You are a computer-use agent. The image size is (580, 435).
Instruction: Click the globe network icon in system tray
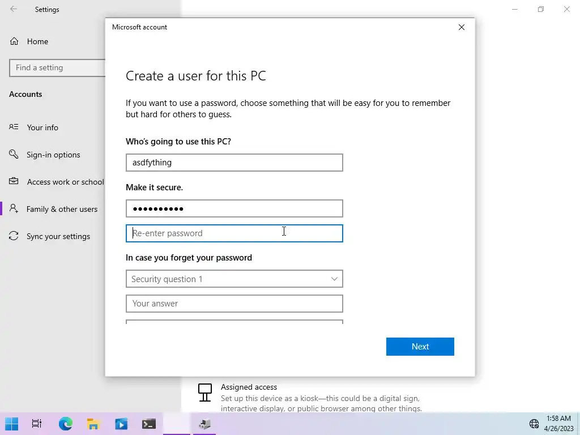[x=534, y=424]
